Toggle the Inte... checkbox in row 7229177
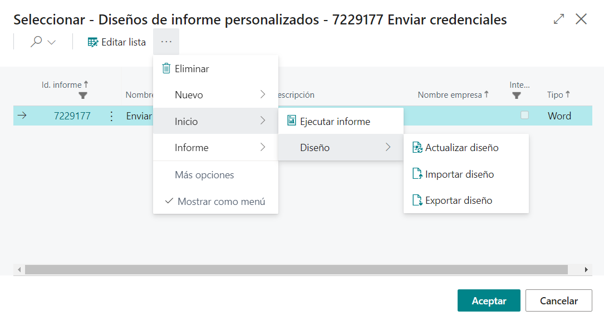 (x=524, y=116)
